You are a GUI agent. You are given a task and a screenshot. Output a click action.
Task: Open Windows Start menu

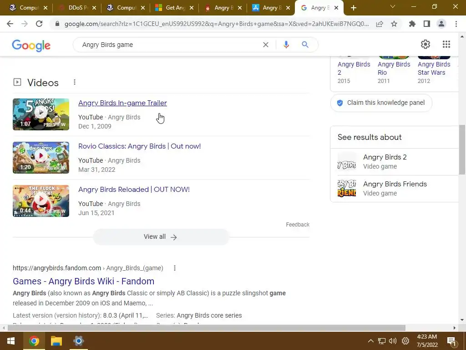pyautogui.click(x=11, y=341)
